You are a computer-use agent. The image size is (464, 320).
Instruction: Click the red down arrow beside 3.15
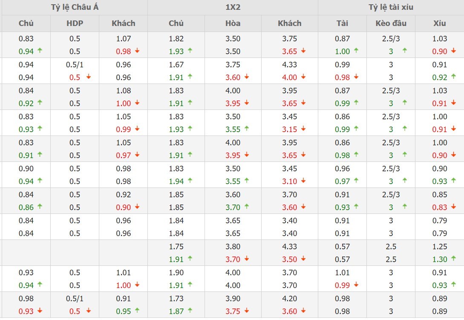pos(303,129)
